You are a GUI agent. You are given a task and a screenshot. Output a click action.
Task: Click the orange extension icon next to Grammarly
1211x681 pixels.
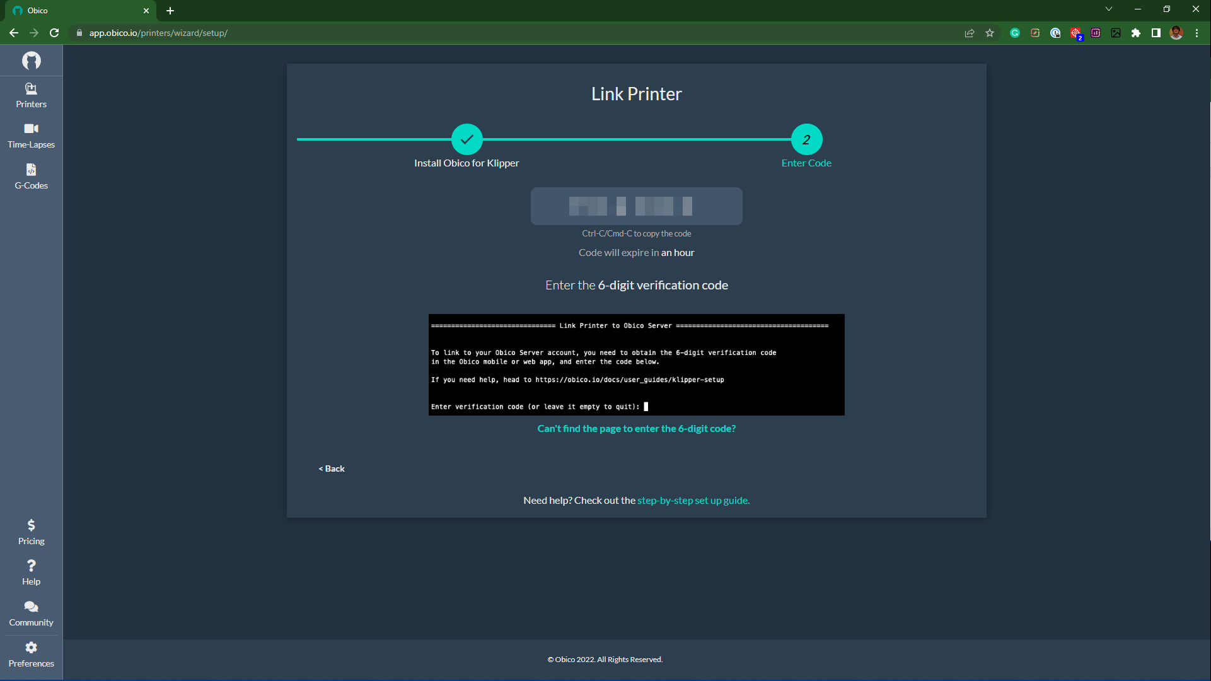(1035, 33)
